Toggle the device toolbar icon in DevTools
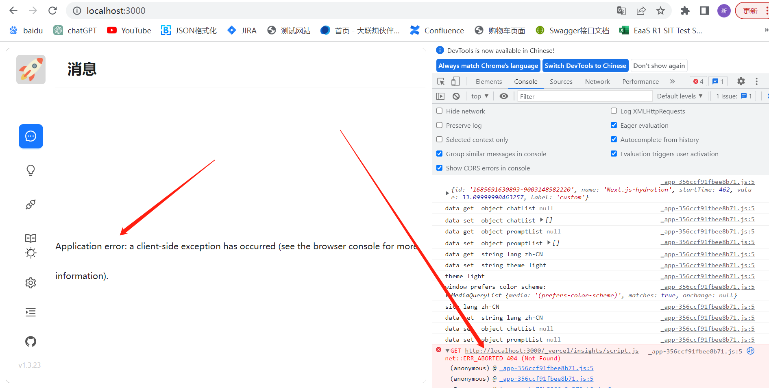 tap(455, 81)
